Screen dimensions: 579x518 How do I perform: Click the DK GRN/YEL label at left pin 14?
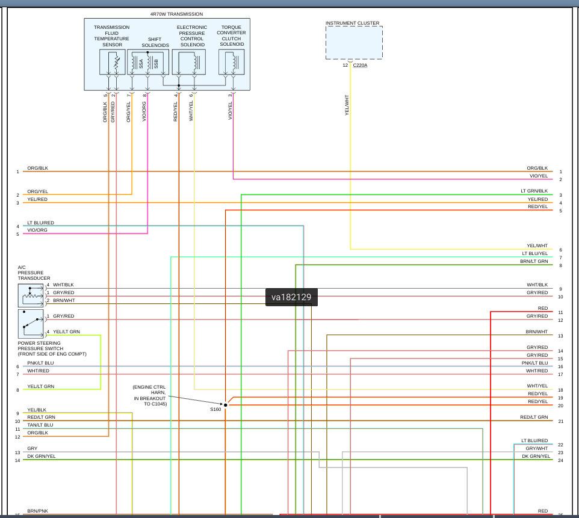42,456
